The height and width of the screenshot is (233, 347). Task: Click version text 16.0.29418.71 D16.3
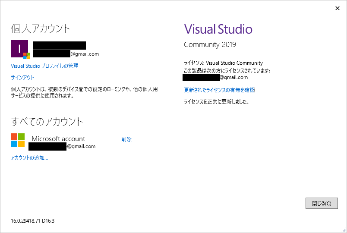point(33,221)
